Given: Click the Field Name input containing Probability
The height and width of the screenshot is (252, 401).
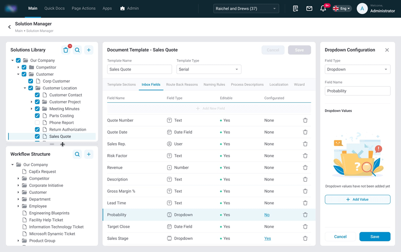Looking at the screenshot, I should 357,91.
